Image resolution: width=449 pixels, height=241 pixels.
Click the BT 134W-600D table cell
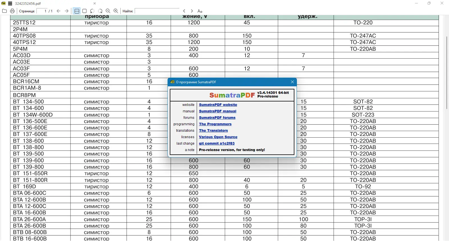click(40, 115)
